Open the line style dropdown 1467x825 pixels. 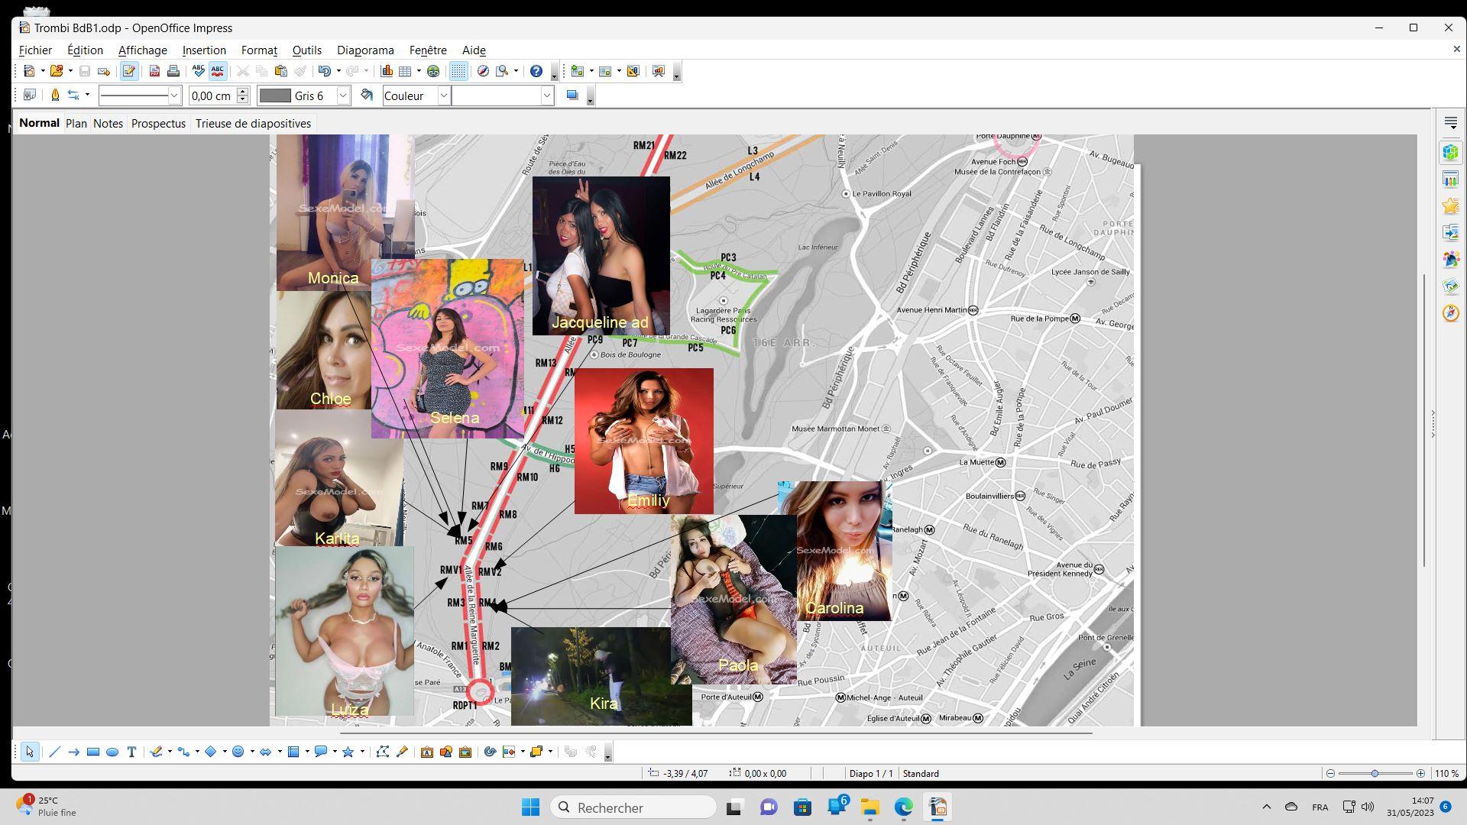click(x=173, y=95)
